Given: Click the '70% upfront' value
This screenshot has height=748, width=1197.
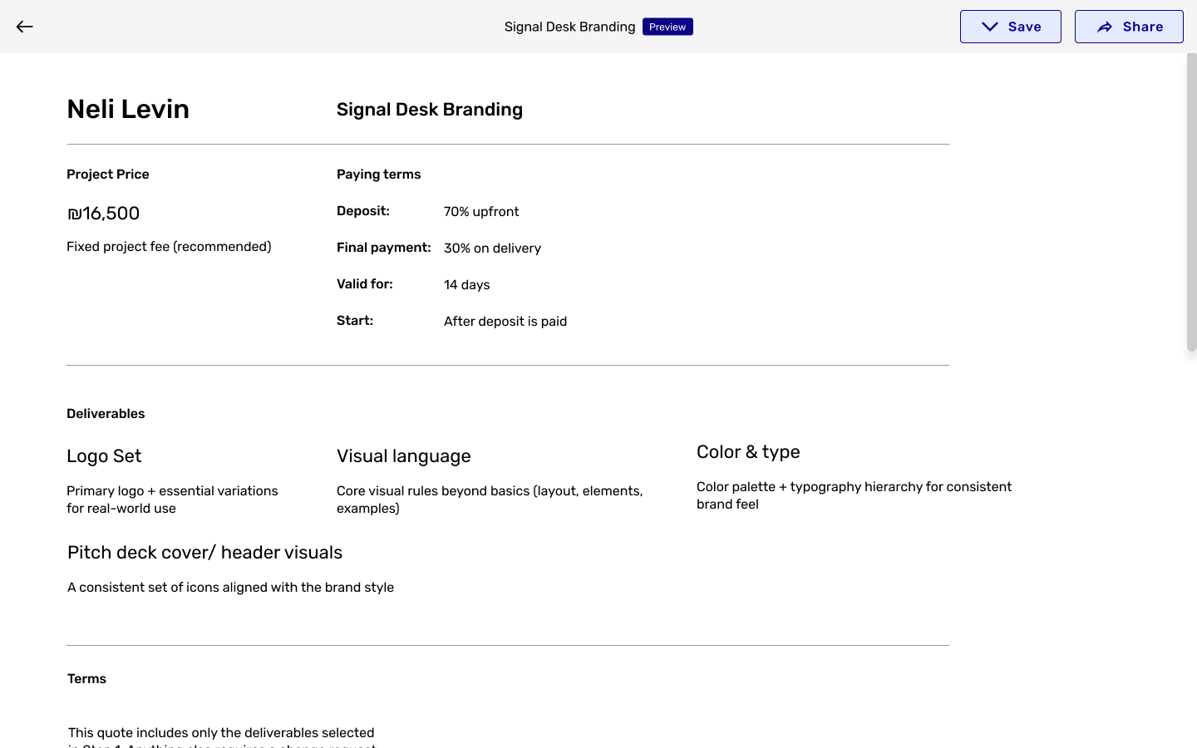Looking at the screenshot, I should point(481,212).
